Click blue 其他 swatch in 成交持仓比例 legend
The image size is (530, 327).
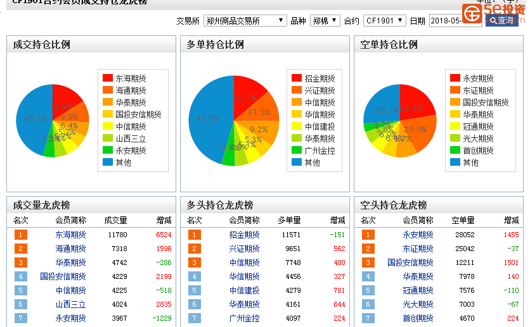108,162
